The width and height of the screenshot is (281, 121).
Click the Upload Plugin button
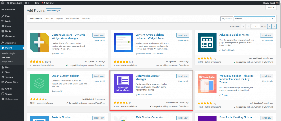pyautogui.click(x=53, y=10)
